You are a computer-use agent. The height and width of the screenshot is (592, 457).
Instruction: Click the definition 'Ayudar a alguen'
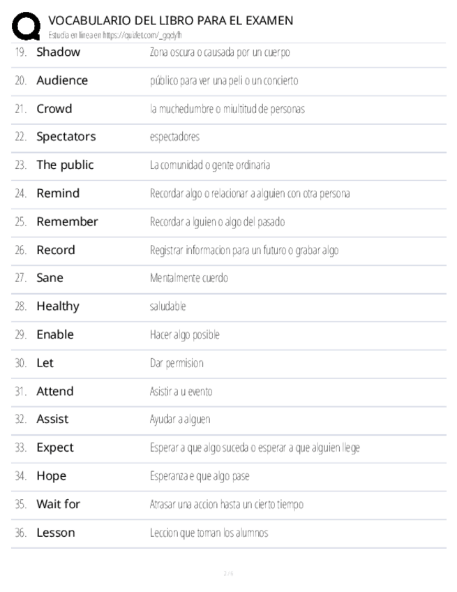tap(180, 420)
